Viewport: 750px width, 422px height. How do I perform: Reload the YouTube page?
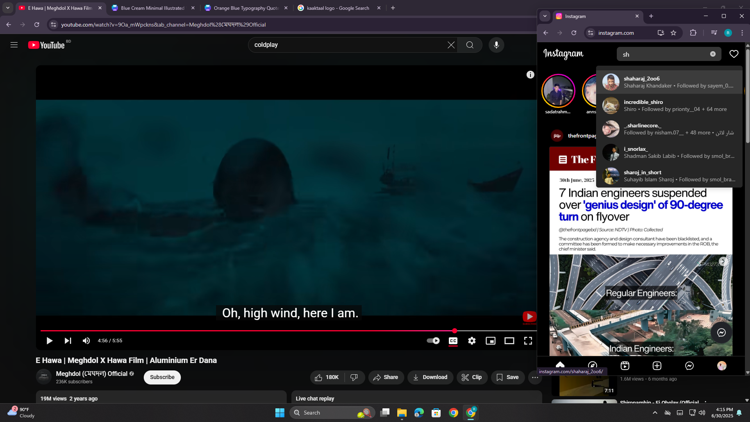37,25
